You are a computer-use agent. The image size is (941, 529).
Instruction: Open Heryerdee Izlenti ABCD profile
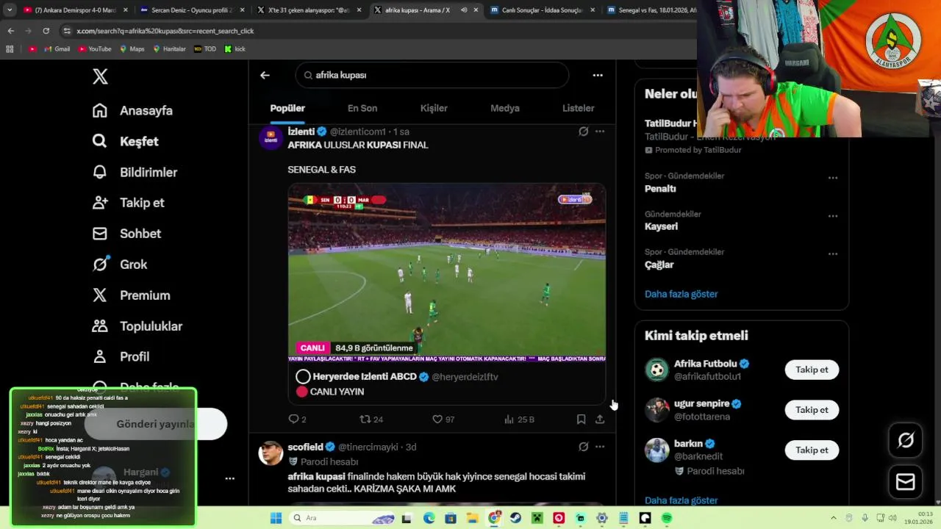click(x=365, y=376)
